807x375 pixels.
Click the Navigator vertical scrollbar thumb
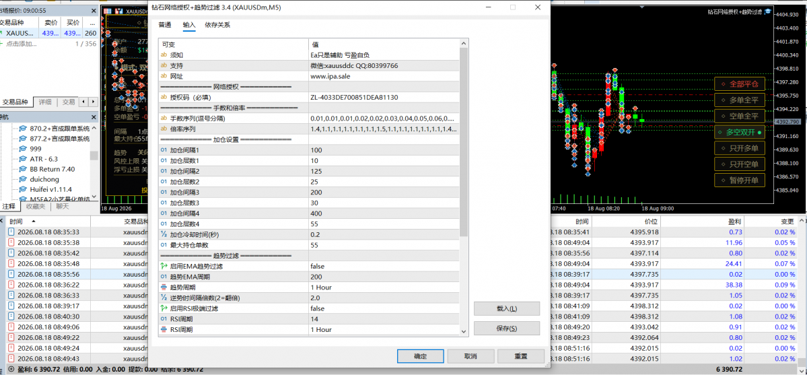pos(94,156)
